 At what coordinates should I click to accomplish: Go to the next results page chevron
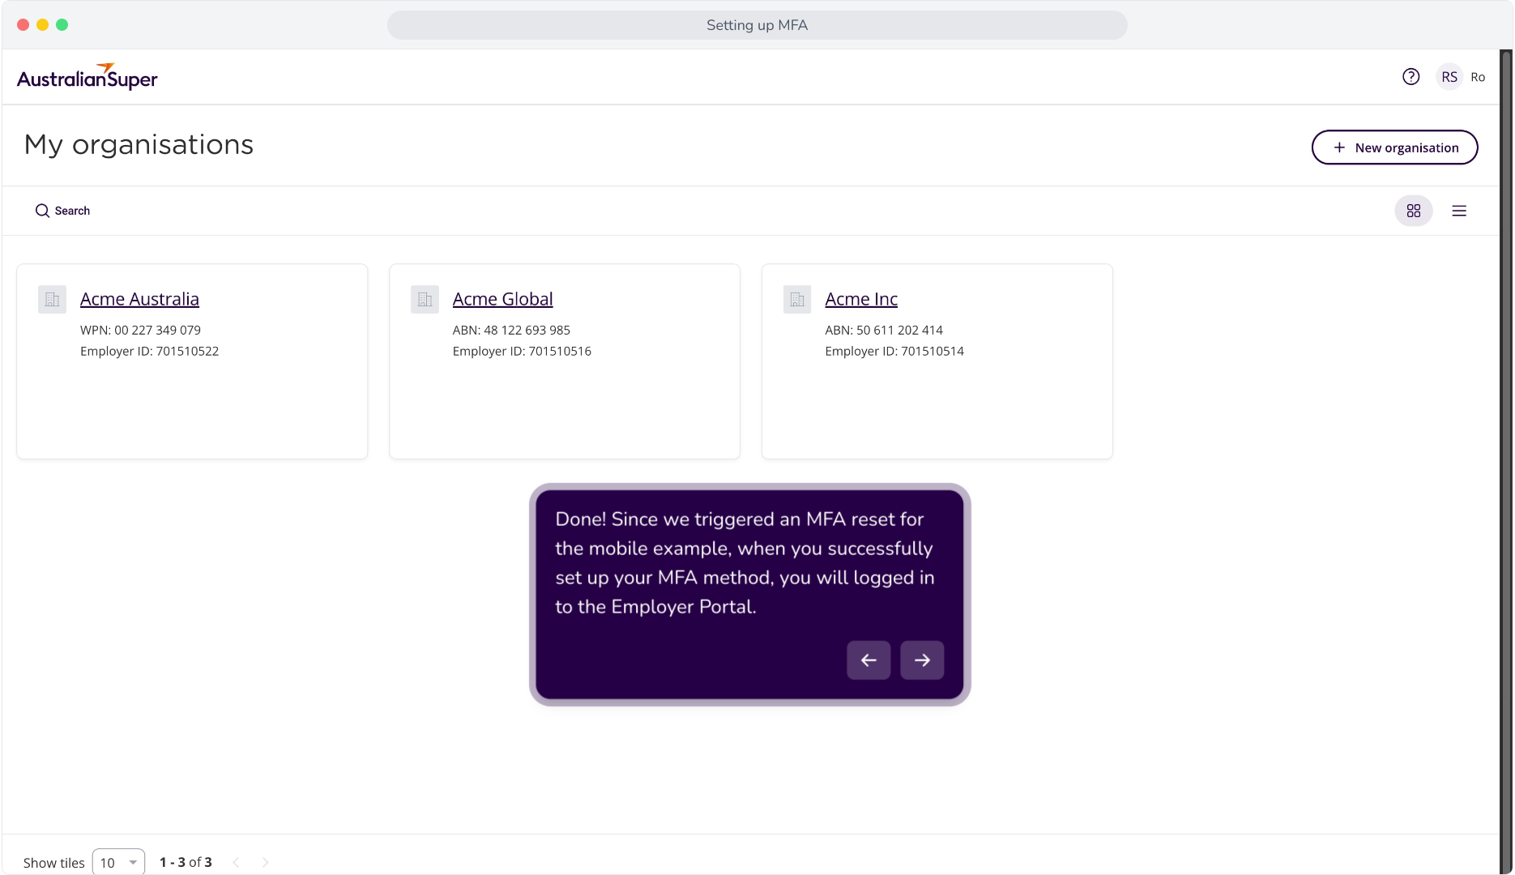pyautogui.click(x=265, y=862)
